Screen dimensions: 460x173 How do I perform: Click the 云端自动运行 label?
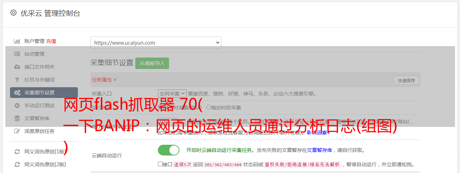[107, 155]
